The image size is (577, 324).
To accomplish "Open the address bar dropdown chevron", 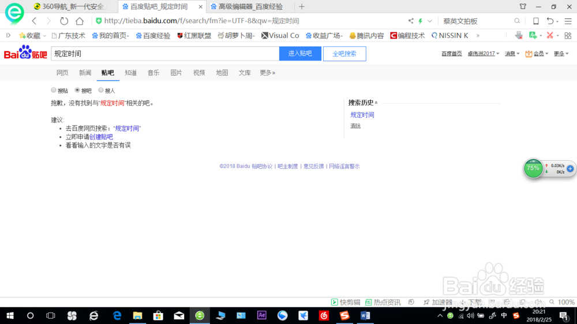I will (430, 21).
